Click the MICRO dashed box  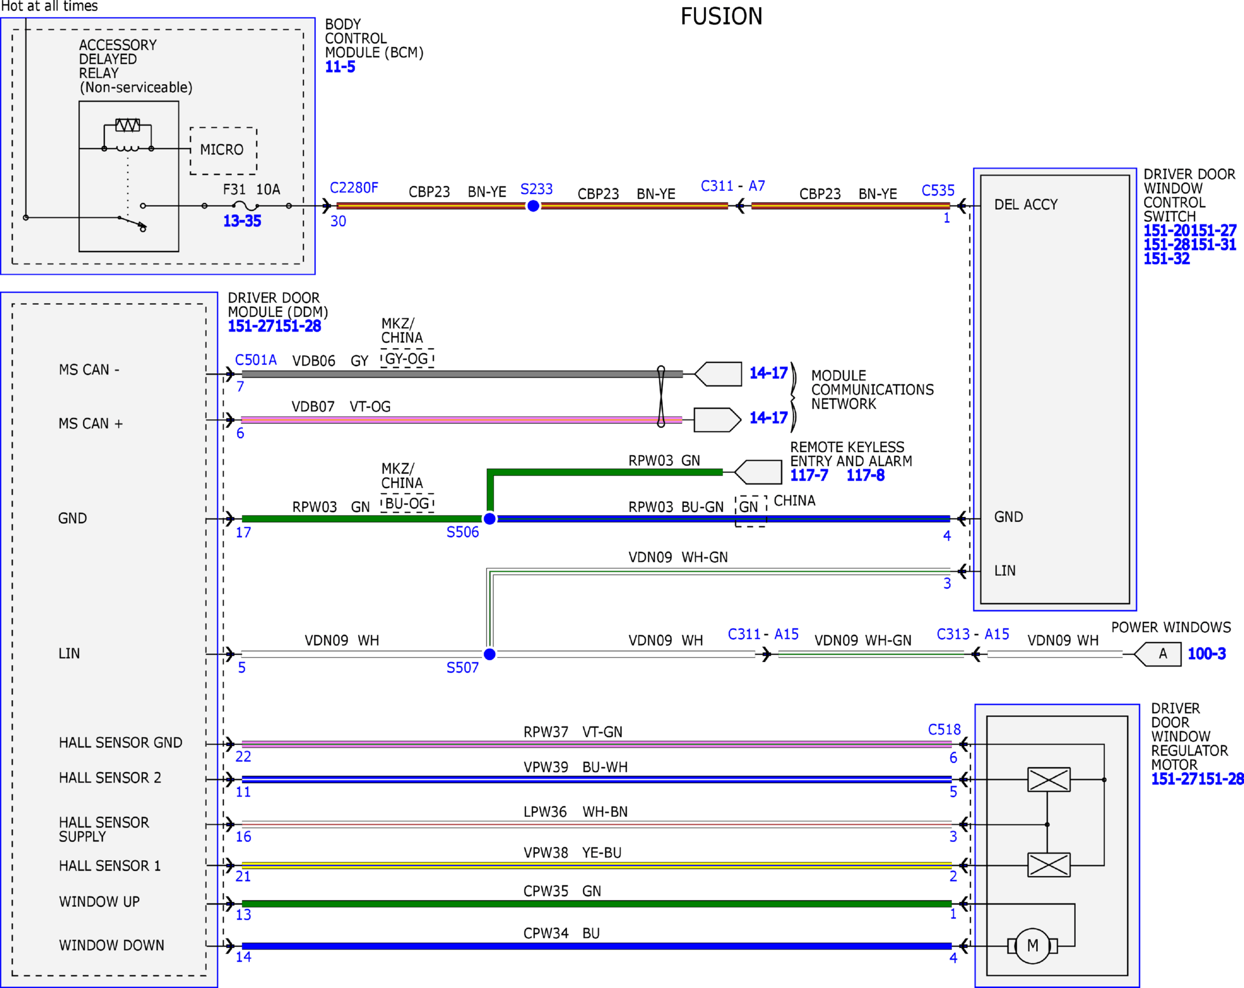[x=223, y=151]
